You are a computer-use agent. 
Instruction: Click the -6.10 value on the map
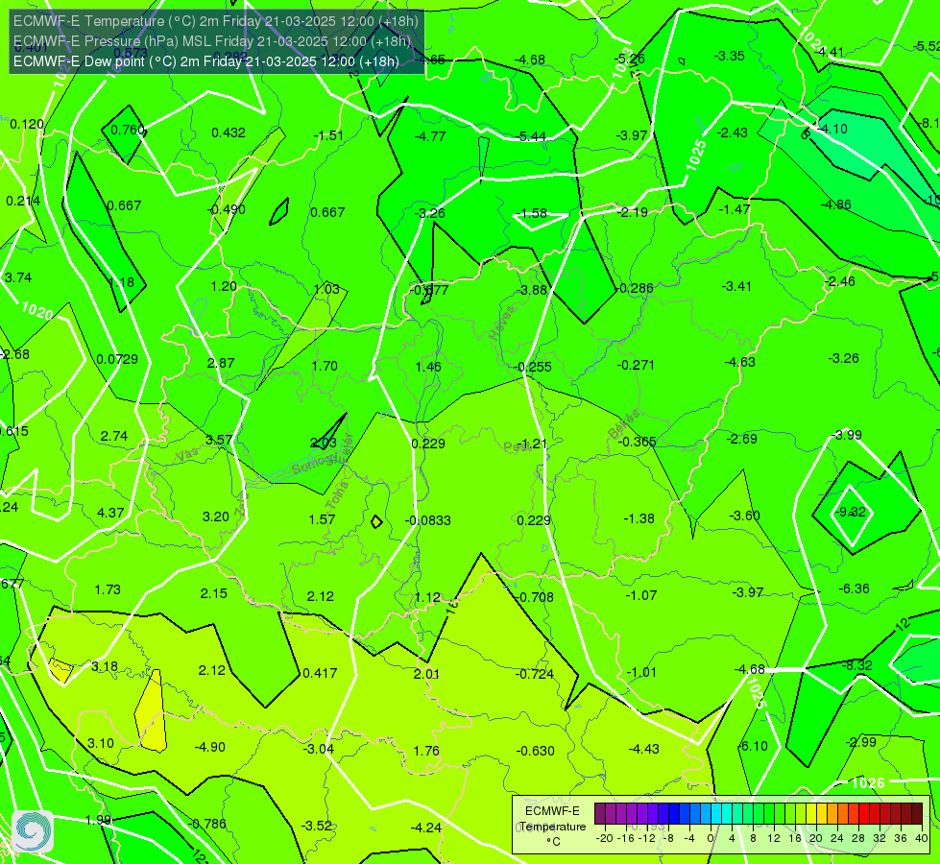[753, 746]
